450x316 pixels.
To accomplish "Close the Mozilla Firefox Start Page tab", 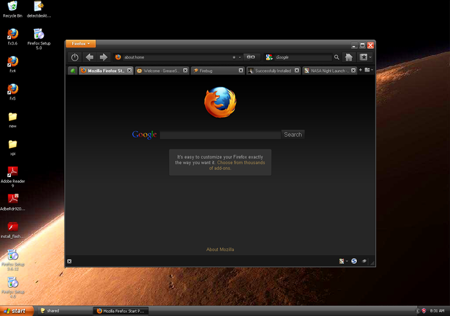I will (129, 70).
